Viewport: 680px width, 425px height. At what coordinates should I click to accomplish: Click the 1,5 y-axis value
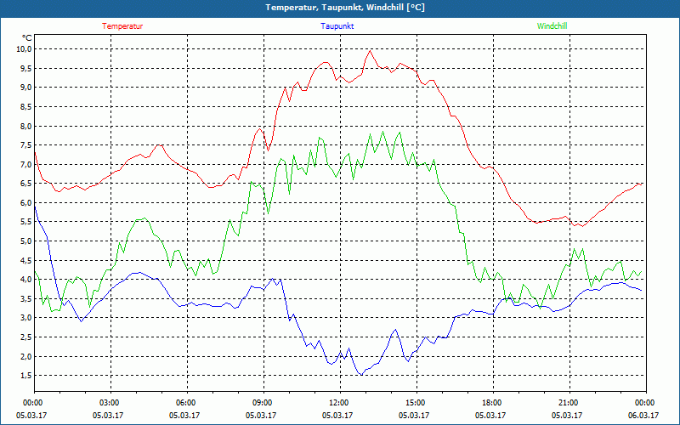tap(26, 376)
